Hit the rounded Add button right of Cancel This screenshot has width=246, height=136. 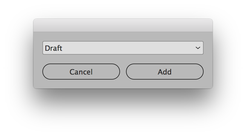point(164,72)
